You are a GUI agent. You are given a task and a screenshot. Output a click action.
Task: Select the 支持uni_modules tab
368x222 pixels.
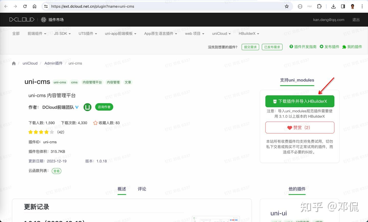(x=297, y=80)
